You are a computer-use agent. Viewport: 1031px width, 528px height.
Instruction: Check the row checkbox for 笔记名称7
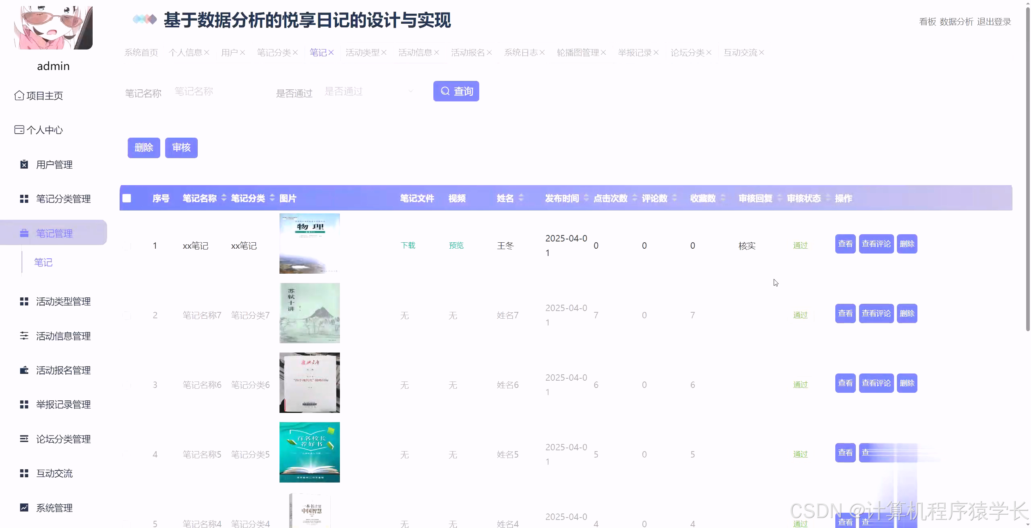coord(126,315)
